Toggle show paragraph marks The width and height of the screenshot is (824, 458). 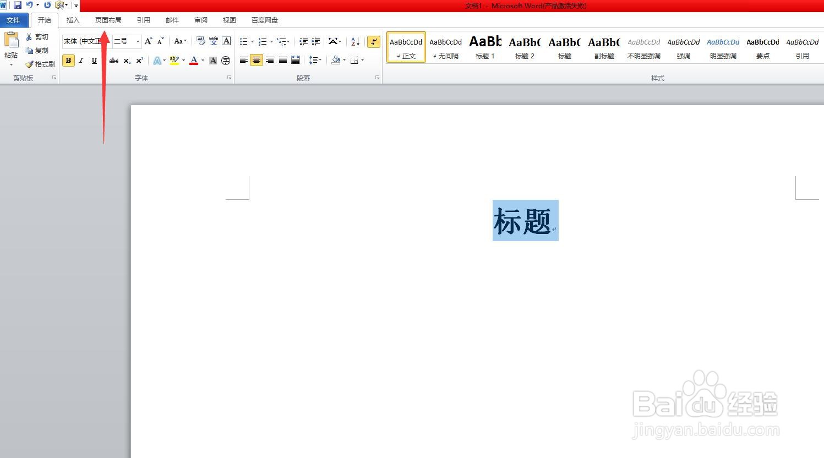pyautogui.click(x=374, y=41)
